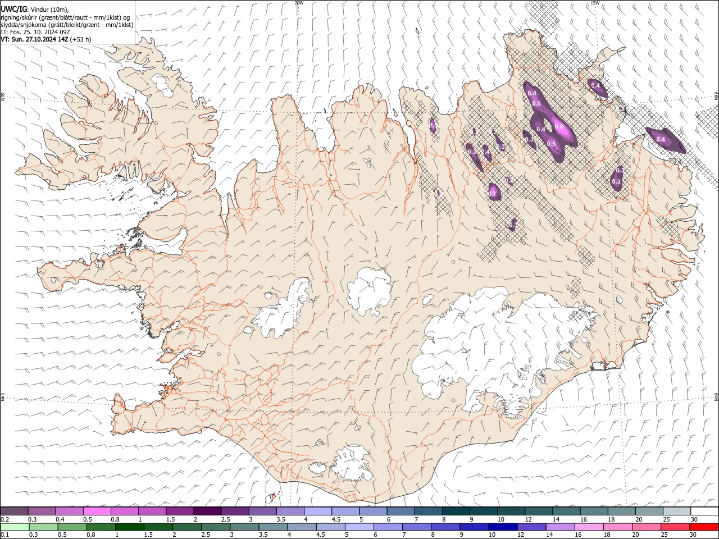Select the light violet 14 swatch in rain scale
719x539 pixels.
560,527
